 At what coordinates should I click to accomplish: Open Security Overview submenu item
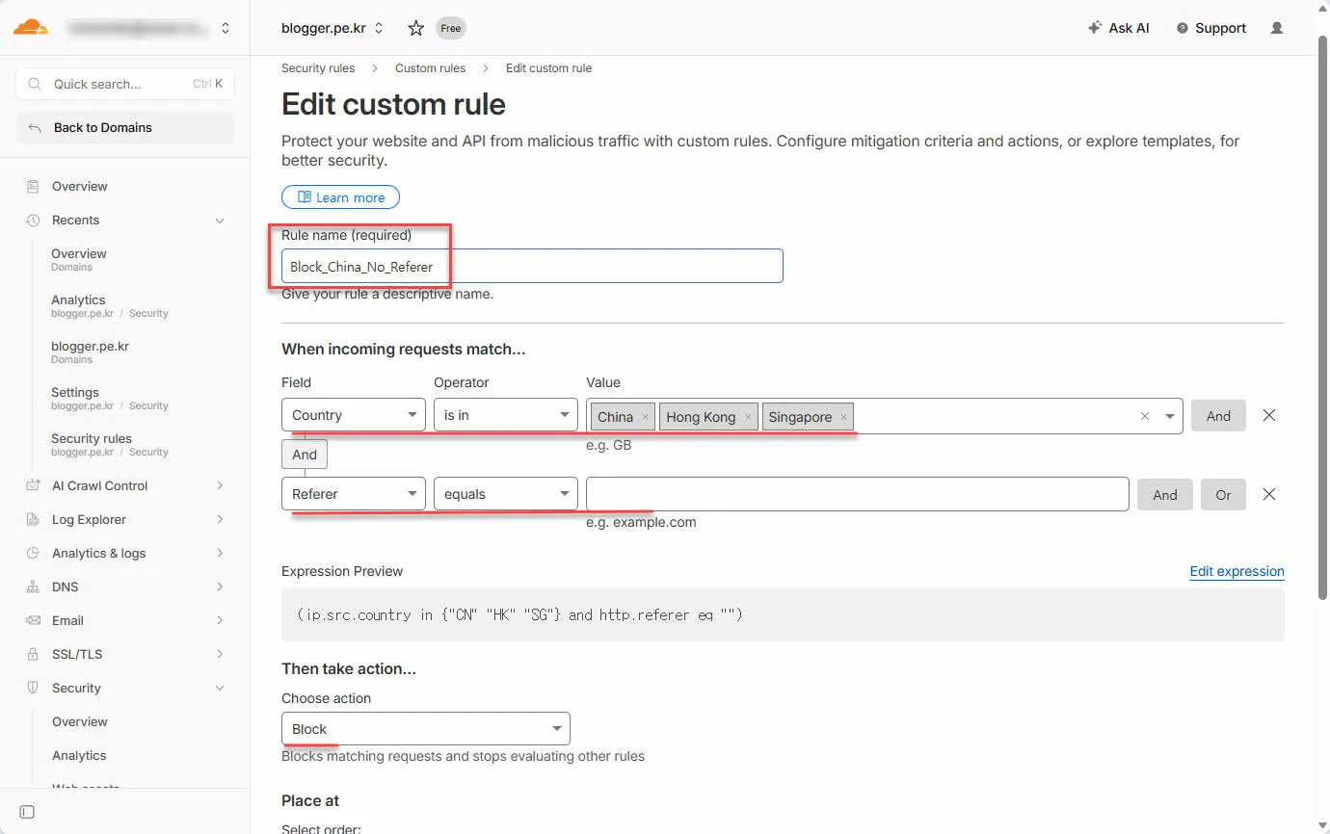tap(80, 721)
